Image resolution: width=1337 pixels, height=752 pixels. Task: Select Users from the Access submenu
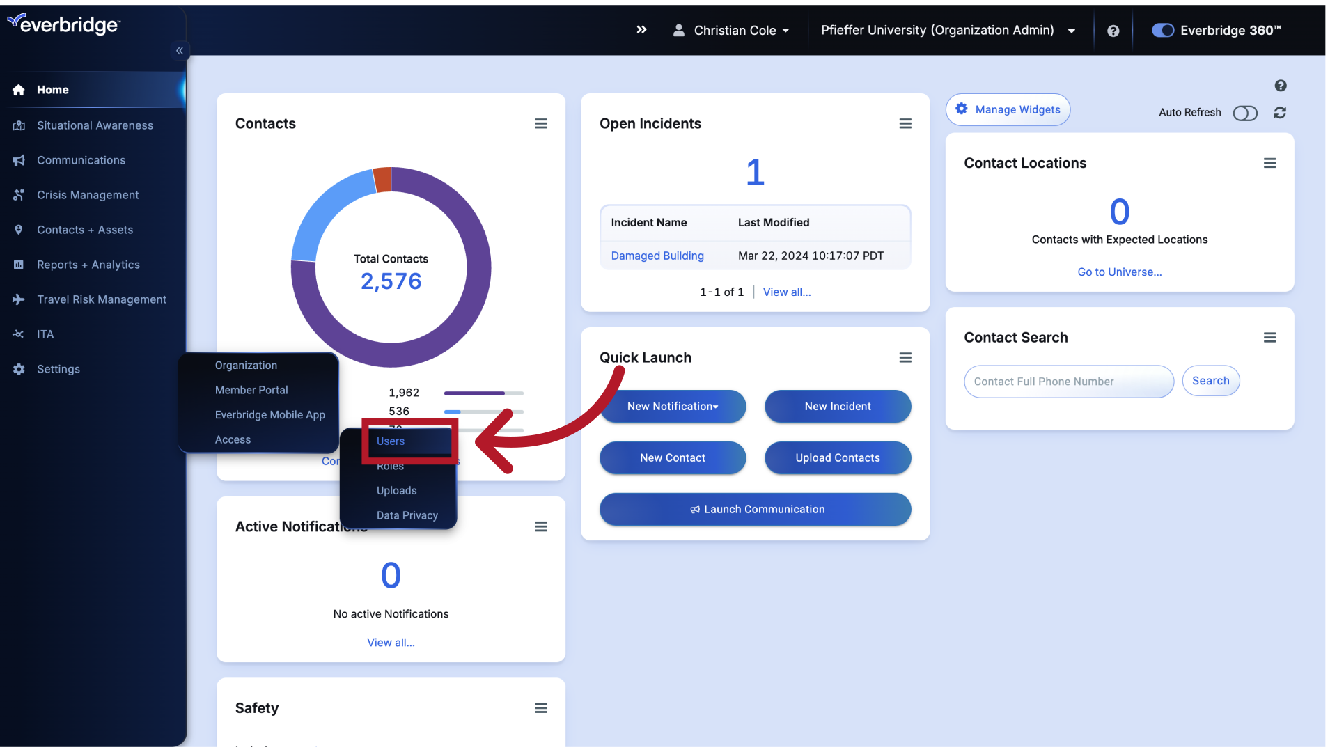click(390, 441)
